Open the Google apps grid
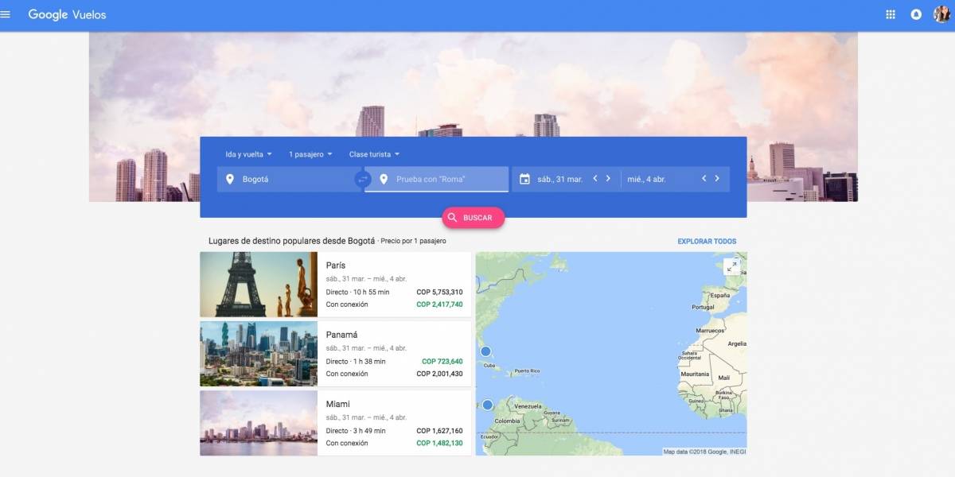 pyautogui.click(x=891, y=14)
